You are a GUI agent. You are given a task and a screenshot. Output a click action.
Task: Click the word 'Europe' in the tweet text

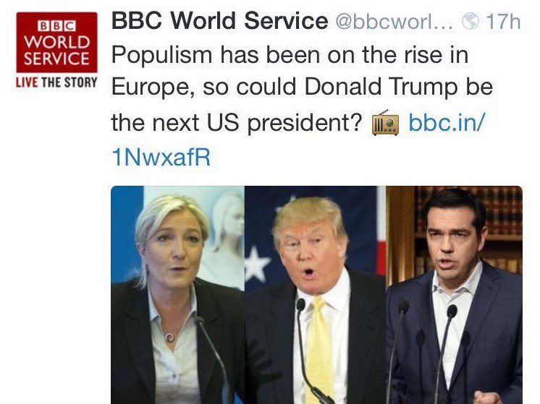click(150, 87)
